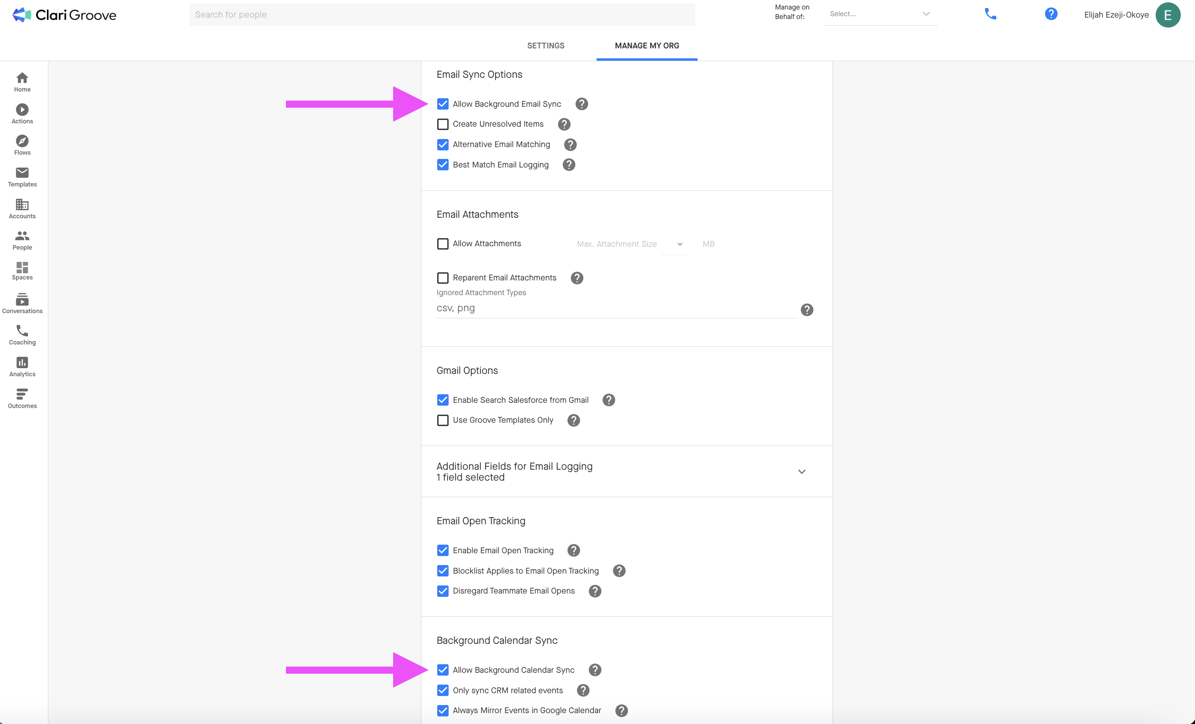
Task: Click Ignored Attachment Types field
Action: coord(616,308)
